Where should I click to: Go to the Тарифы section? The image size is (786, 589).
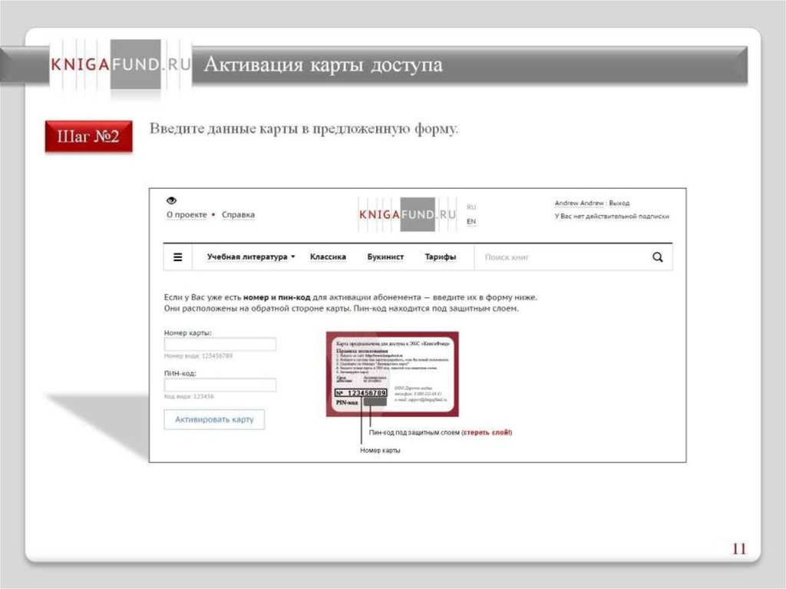tap(441, 257)
